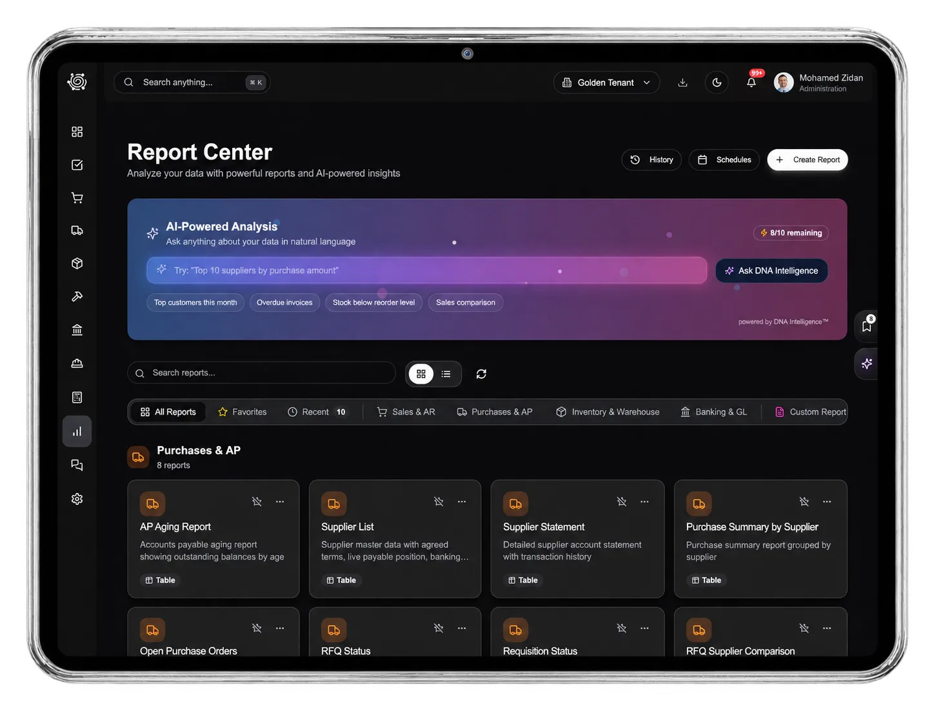Click the app logo in top-left corner
Image resolution: width=934 pixels, height=701 pixels.
click(x=77, y=82)
